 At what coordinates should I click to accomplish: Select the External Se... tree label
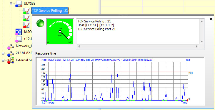[24, 60]
